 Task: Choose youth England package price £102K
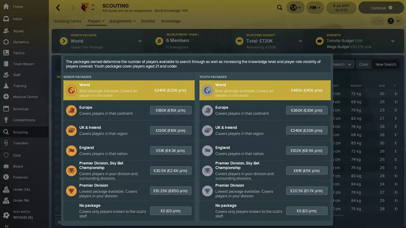[x=306, y=151]
